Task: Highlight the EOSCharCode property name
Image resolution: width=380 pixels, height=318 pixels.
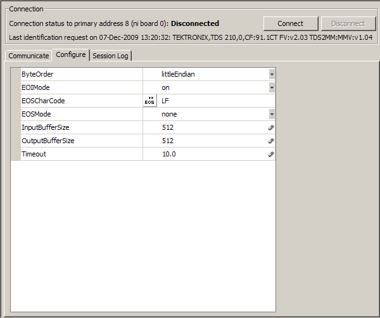Action: (x=43, y=101)
